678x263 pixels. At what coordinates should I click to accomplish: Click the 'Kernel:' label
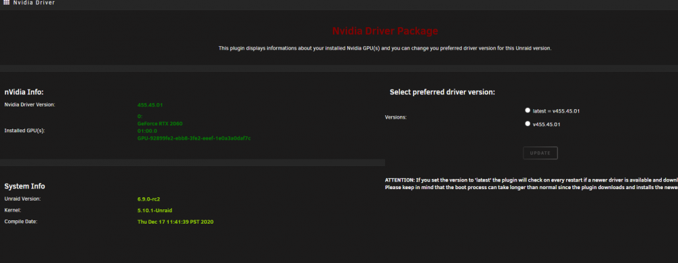tap(12, 210)
